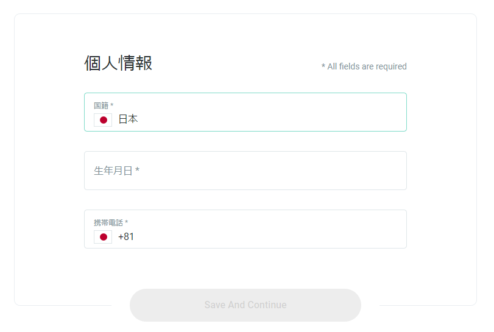Click the Save And Continue button

[245, 305]
